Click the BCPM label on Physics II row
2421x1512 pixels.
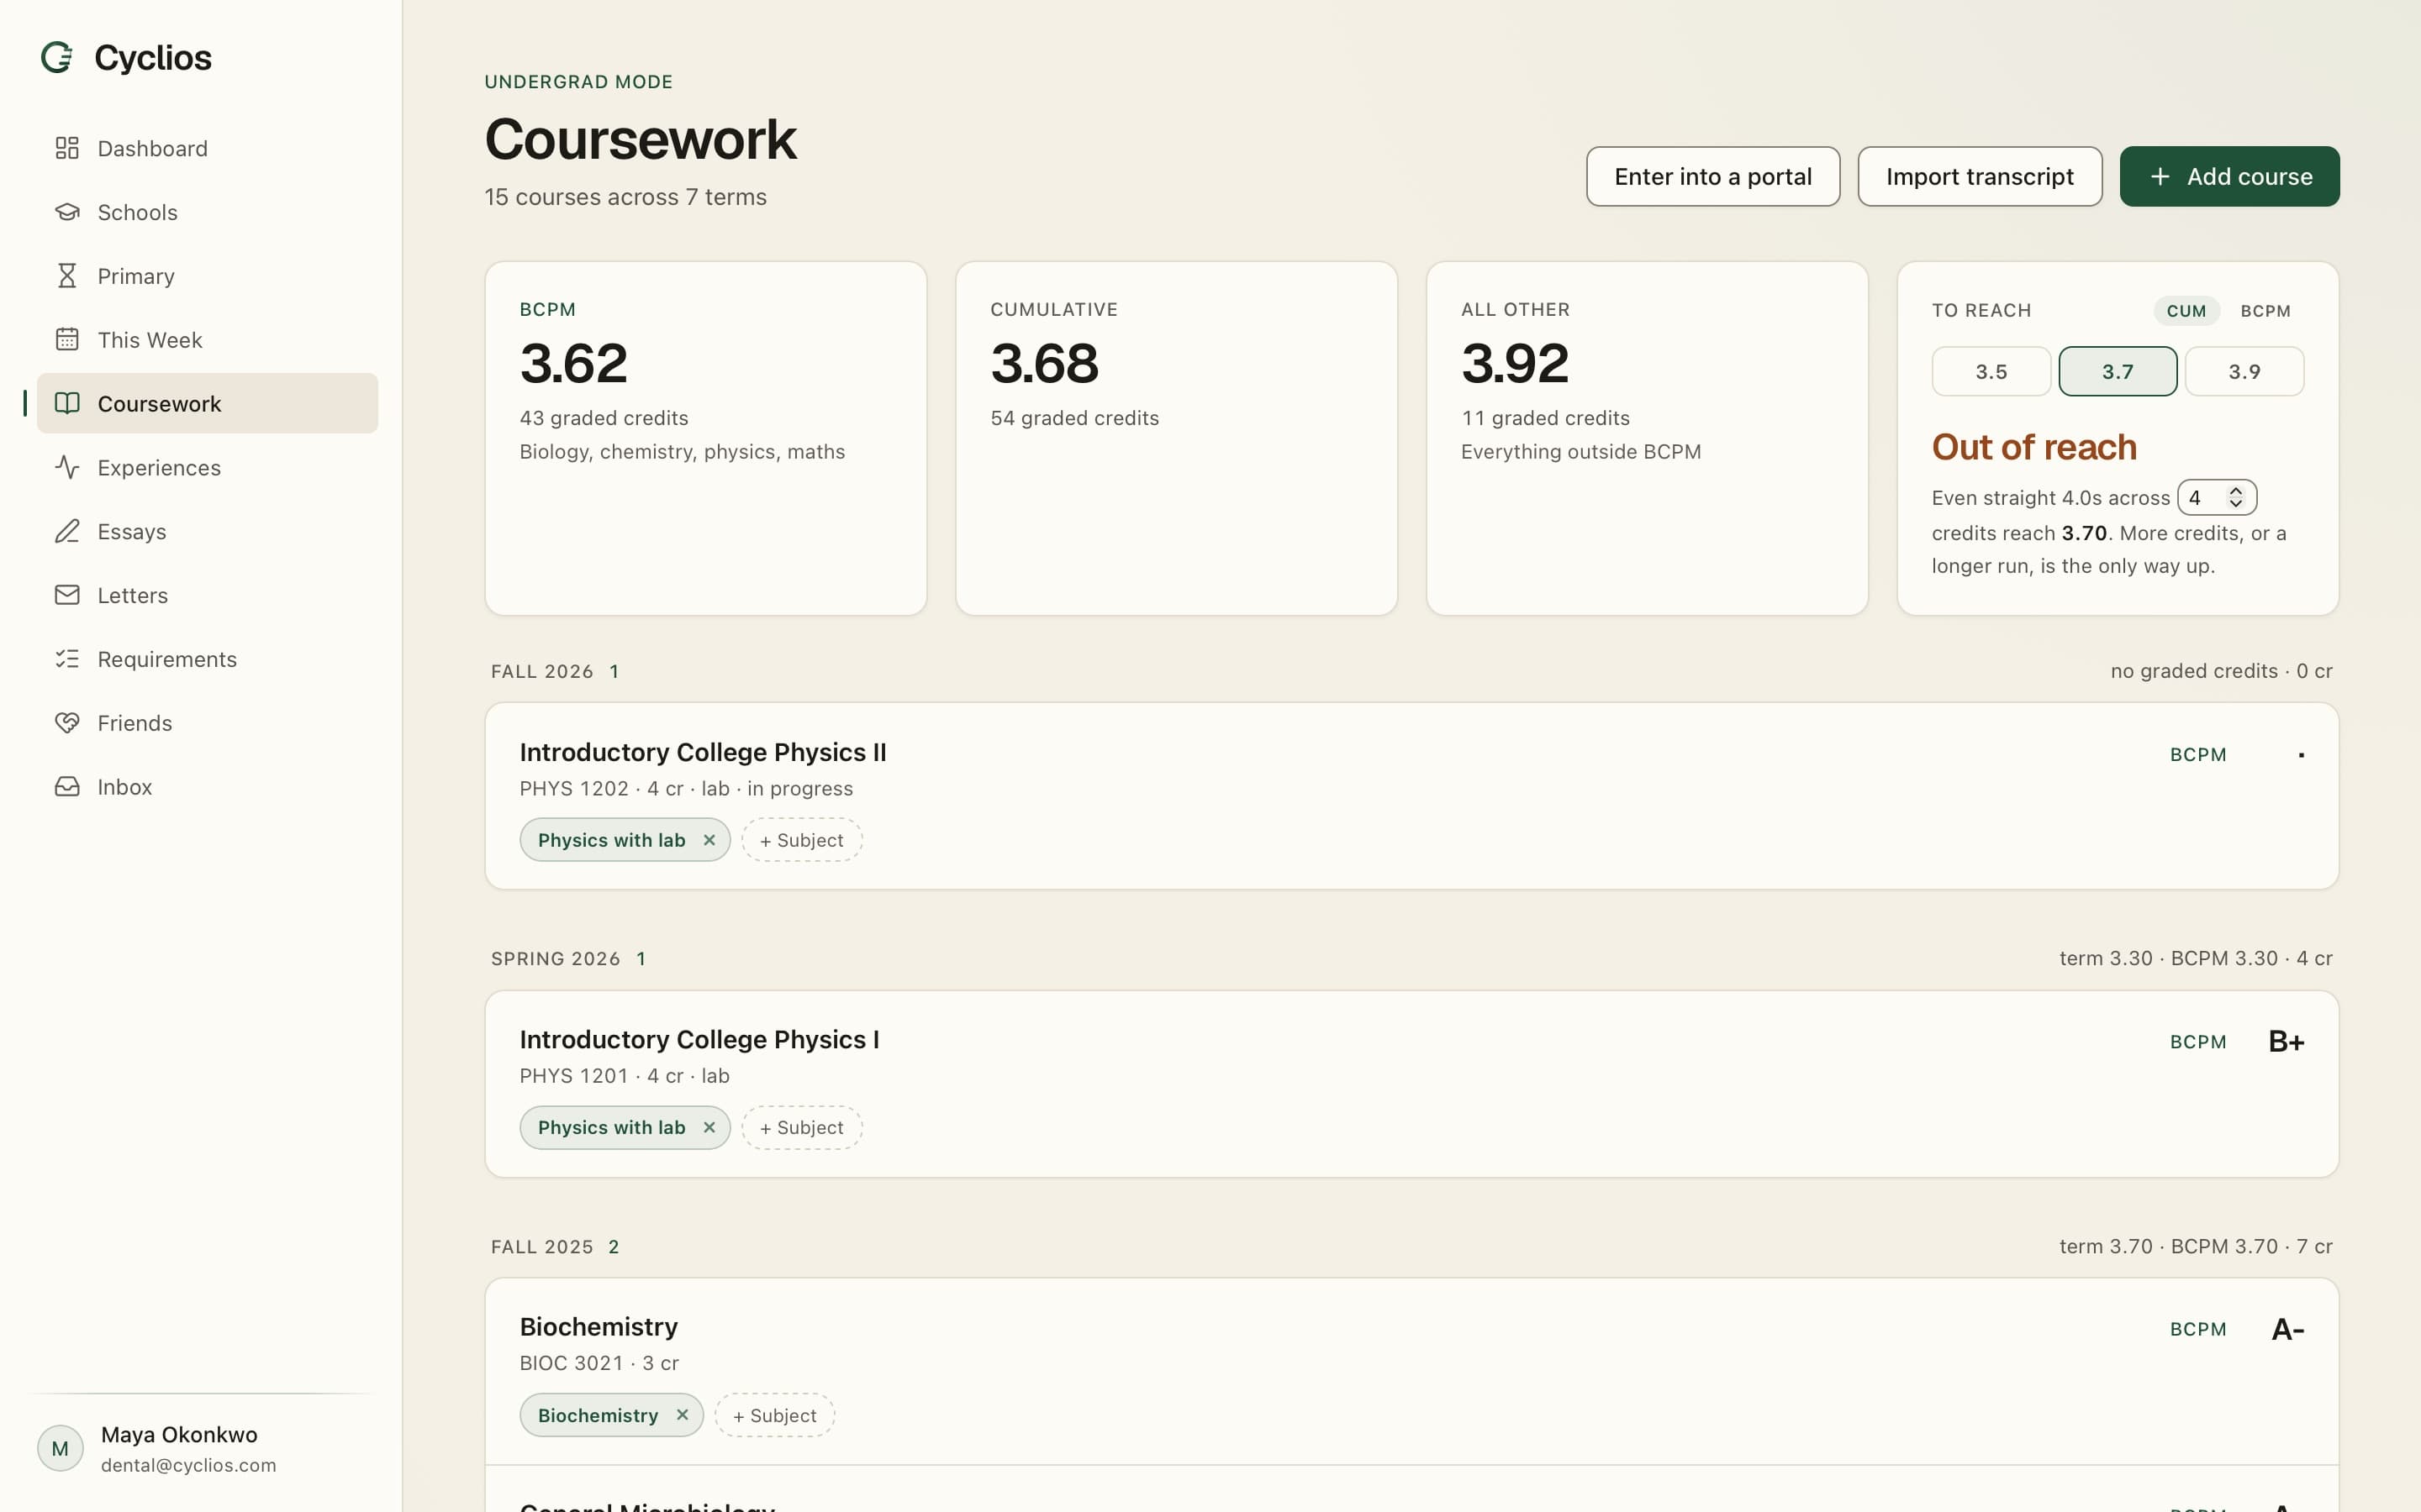pos(2198,755)
